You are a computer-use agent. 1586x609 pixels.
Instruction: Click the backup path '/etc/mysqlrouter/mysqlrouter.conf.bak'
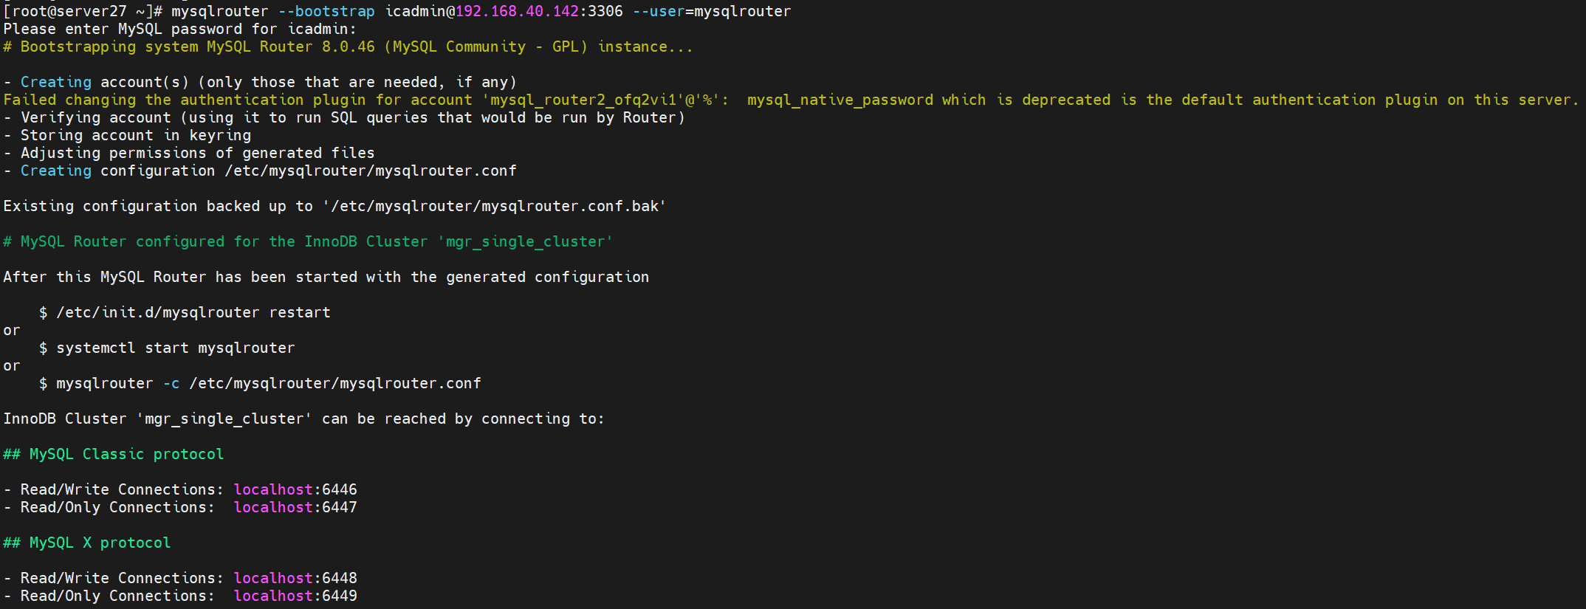point(495,206)
